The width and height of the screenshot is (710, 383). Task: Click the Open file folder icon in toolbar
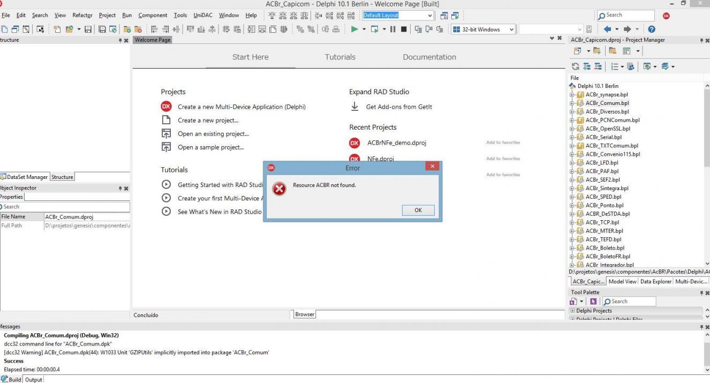tap(70, 29)
